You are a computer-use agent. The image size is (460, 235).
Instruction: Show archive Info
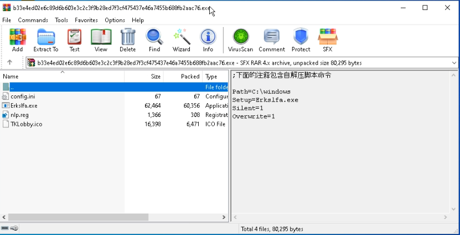click(208, 40)
